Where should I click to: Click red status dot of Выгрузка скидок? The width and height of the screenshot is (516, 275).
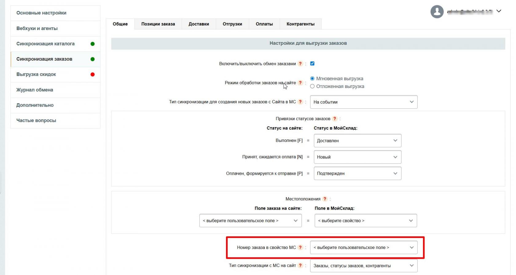click(x=92, y=74)
